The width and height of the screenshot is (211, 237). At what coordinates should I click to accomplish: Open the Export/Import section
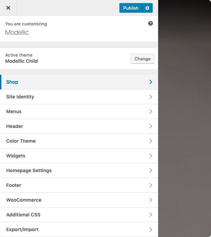(x=79, y=229)
